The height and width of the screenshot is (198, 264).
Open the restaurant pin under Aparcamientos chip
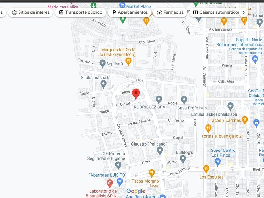point(146,21)
